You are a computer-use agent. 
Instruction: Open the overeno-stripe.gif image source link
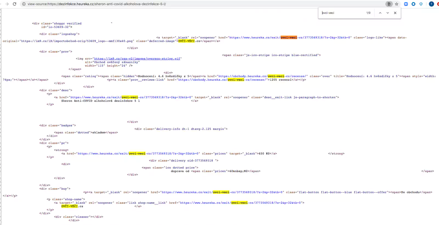(x=137, y=59)
